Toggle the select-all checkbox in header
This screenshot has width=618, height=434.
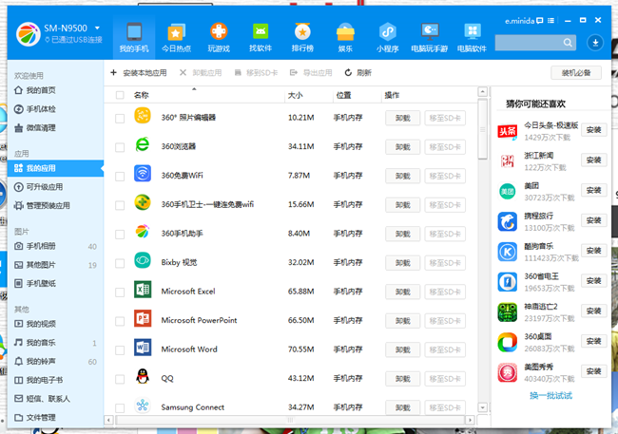(x=120, y=95)
